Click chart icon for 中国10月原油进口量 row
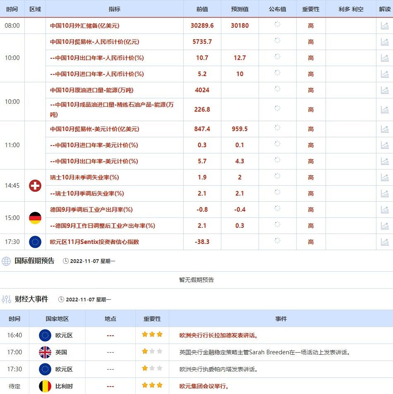The height and width of the screenshot is (394, 393). [x=385, y=90]
